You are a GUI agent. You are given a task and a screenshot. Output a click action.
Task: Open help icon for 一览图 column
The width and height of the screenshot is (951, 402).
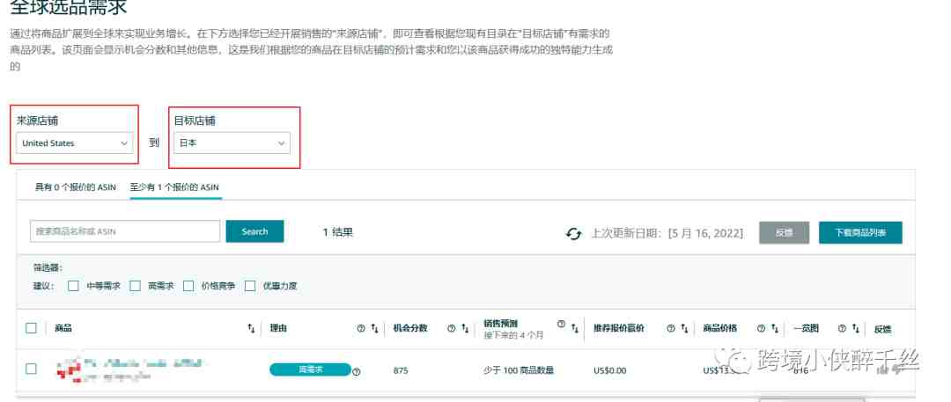click(x=842, y=328)
